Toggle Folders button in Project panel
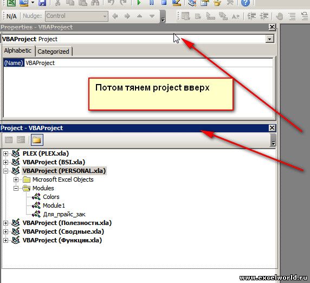Screen dimensions: 310x283 pyautogui.click(x=37, y=140)
